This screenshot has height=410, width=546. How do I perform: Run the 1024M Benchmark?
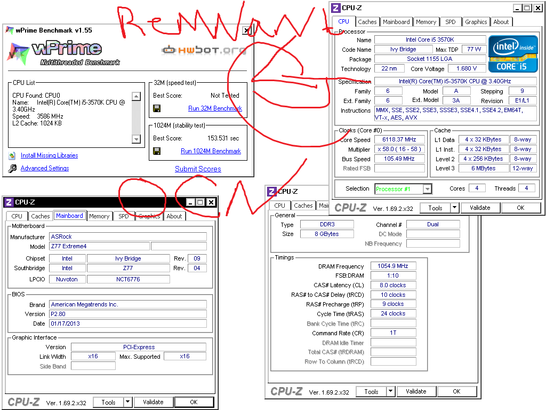[x=211, y=151]
